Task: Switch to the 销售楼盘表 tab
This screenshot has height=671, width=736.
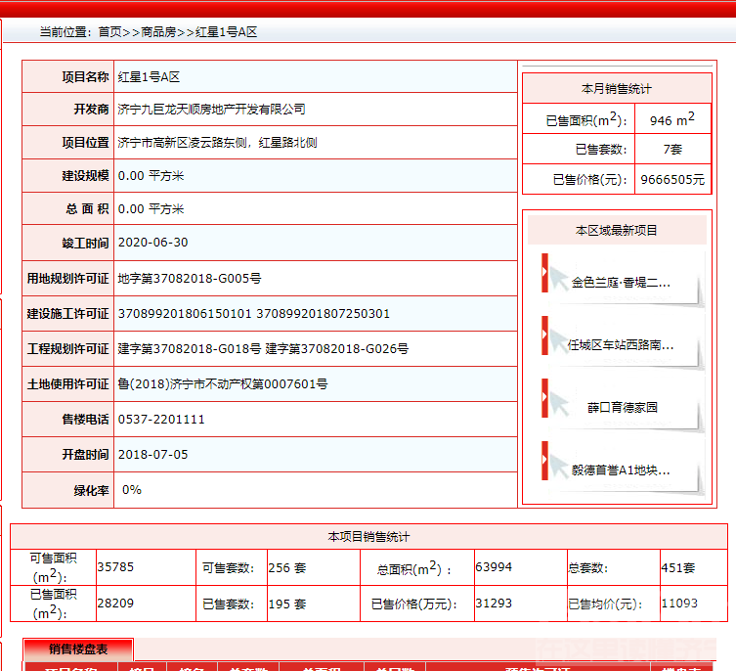Action: [78, 649]
